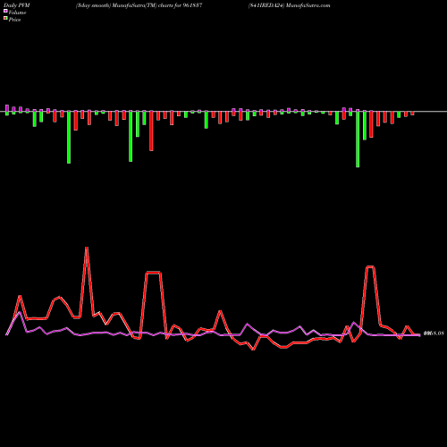
Task: Click the last price value label at right
Action: pos(434,333)
